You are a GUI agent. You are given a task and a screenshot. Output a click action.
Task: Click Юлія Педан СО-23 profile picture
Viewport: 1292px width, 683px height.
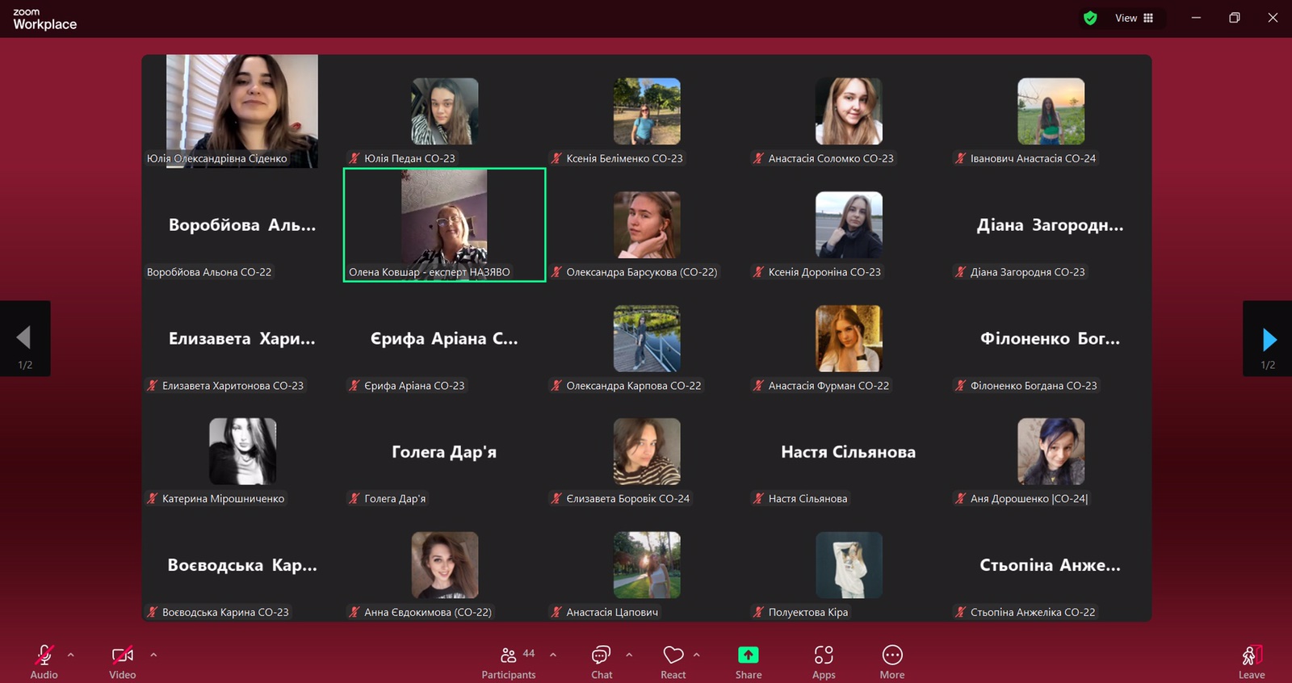coord(445,111)
